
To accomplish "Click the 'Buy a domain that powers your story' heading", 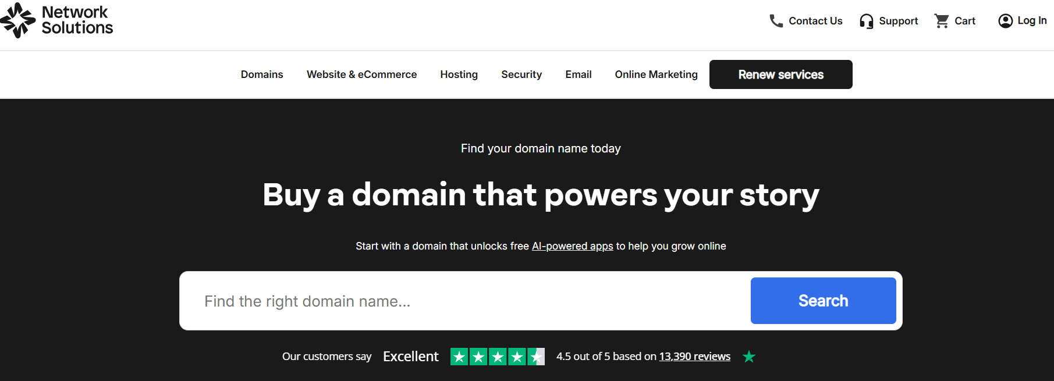I will pos(541,195).
